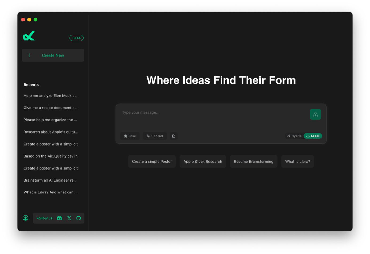Click the BETA badge
Image resolution: width=370 pixels, height=254 pixels.
[77, 38]
